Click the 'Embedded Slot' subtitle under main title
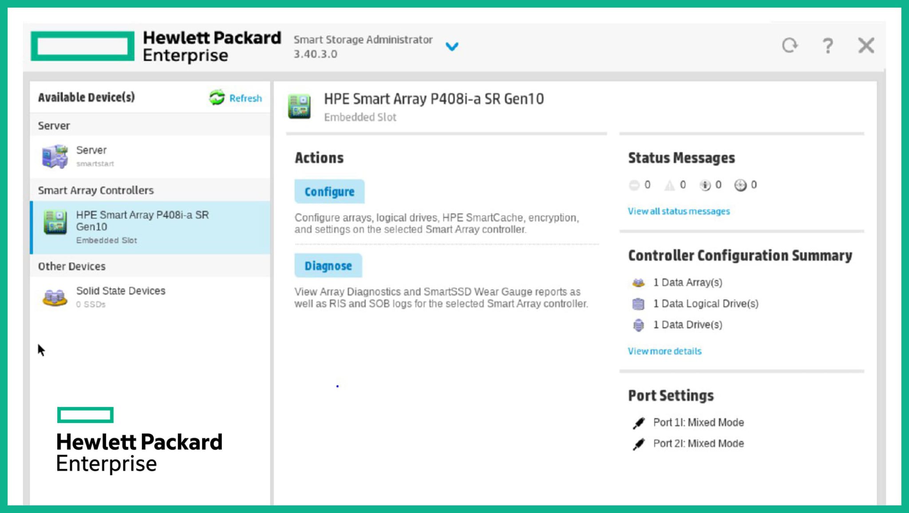The height and width of the screenshot is (513, 909). coord(360,117)
